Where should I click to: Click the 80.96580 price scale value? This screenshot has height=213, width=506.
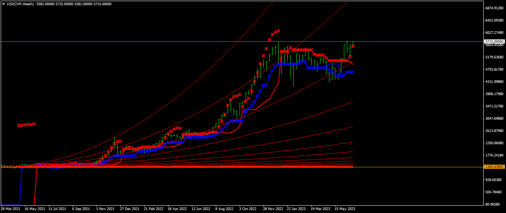[494, 204]
